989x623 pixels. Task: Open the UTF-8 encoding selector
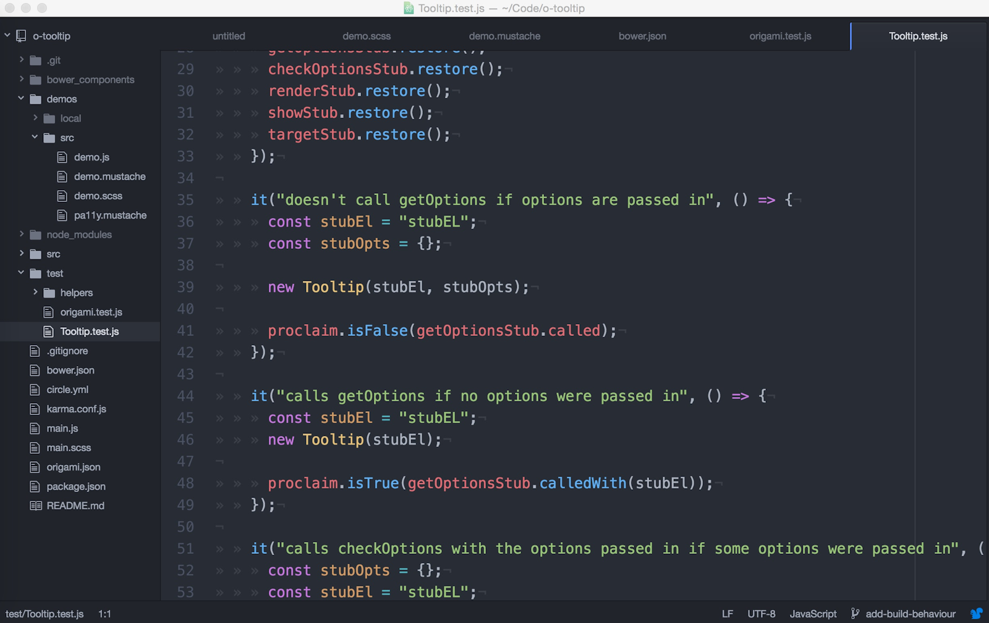761,614
